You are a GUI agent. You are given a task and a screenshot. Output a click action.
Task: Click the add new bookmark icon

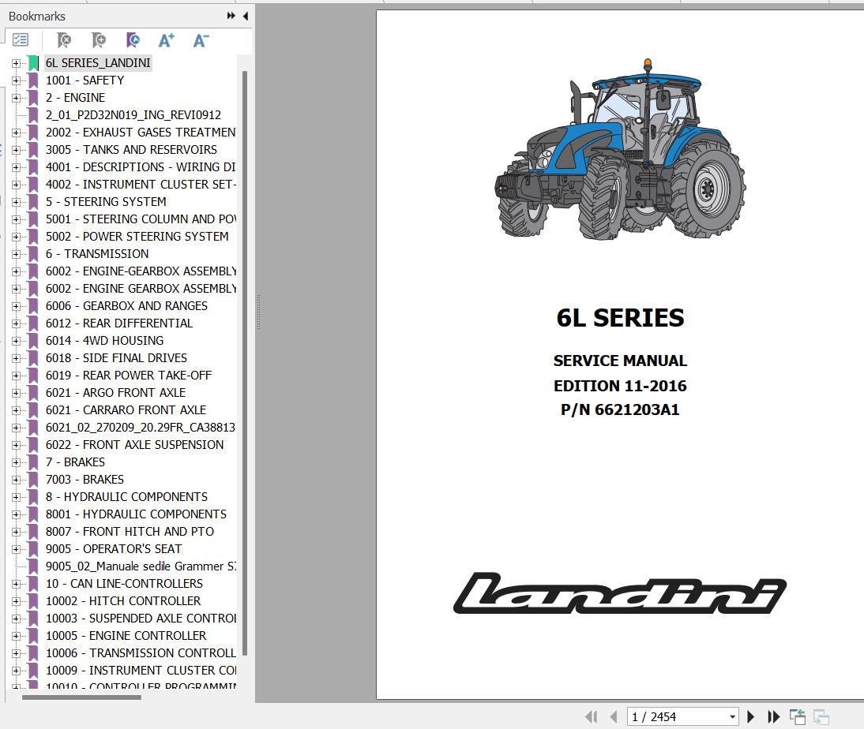[99, 39]
